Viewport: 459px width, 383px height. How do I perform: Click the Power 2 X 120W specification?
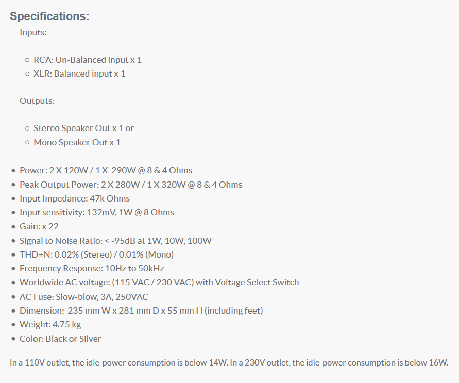coord(106,170)
